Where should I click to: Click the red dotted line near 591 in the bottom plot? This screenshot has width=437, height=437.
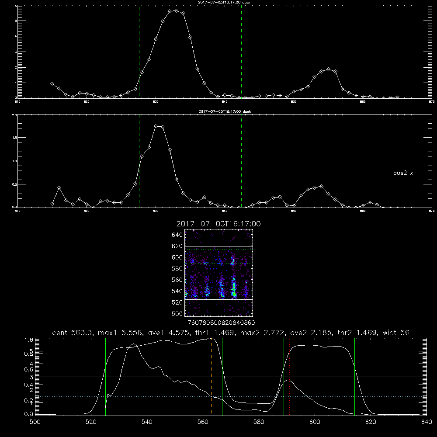coord(290,376)
